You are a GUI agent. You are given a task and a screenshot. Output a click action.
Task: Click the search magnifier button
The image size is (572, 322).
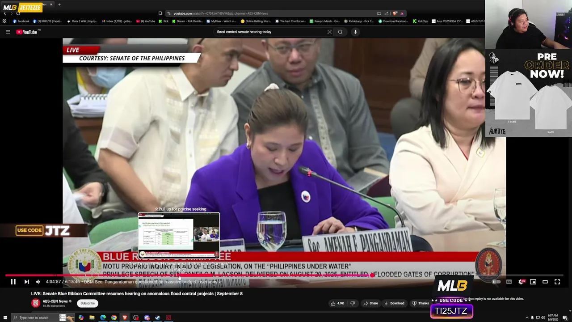pyautogui.click(x=340, y=32)
